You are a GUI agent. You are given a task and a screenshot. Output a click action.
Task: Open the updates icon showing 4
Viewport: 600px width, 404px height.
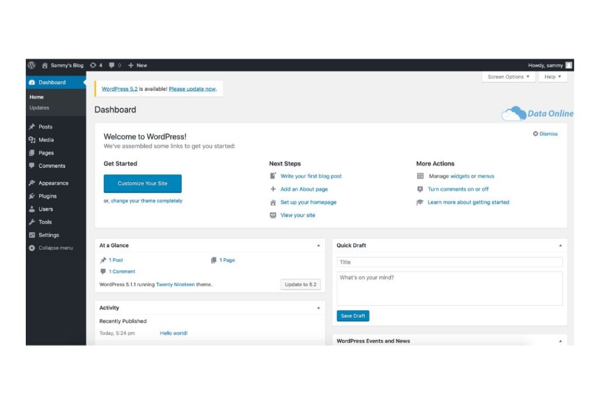pyautogui.click(x=93, y=66)
